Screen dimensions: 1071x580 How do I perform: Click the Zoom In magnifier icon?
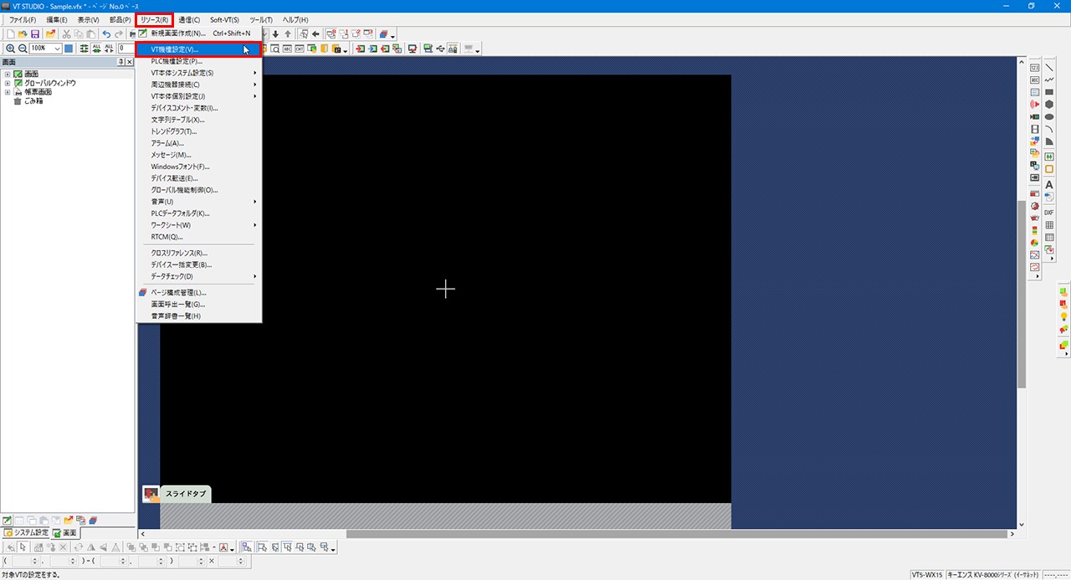pos(10,49)
